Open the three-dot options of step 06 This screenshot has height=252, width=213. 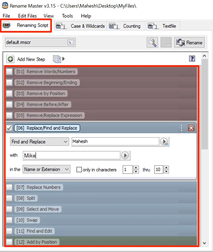click(181, 128)
